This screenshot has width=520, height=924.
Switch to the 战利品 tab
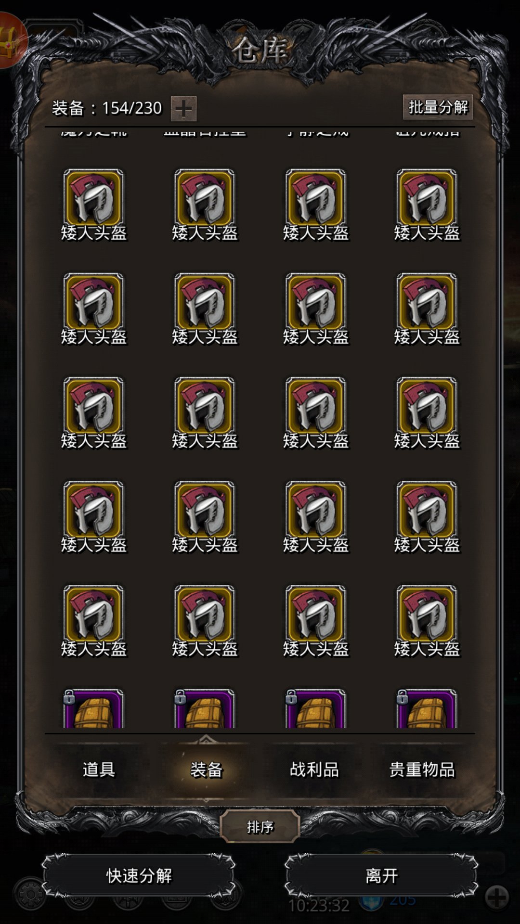314,770
